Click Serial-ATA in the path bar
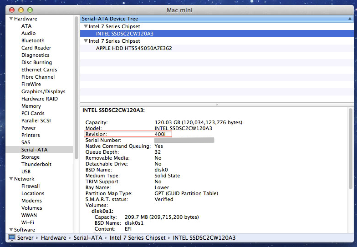The height and width of the screenshot is (247, 357). pyautogui.click(x=88, y=237)
